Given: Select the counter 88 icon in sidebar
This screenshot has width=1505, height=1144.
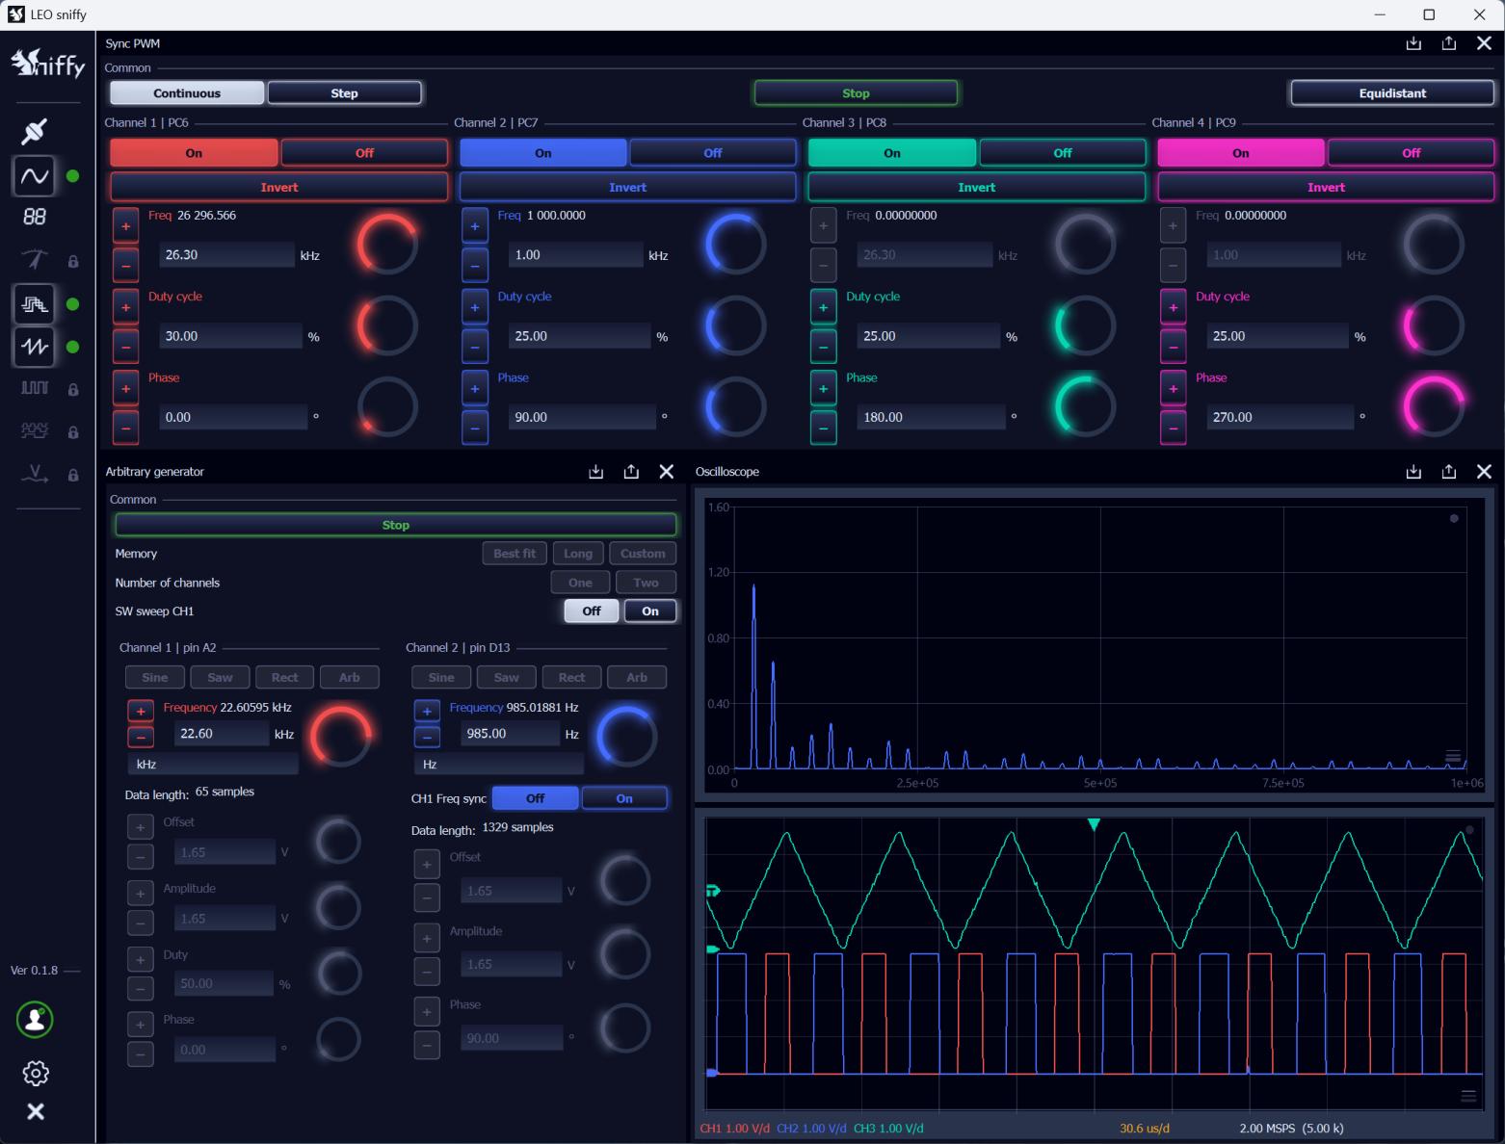Looking at the screenshot, I should (35, 218).
